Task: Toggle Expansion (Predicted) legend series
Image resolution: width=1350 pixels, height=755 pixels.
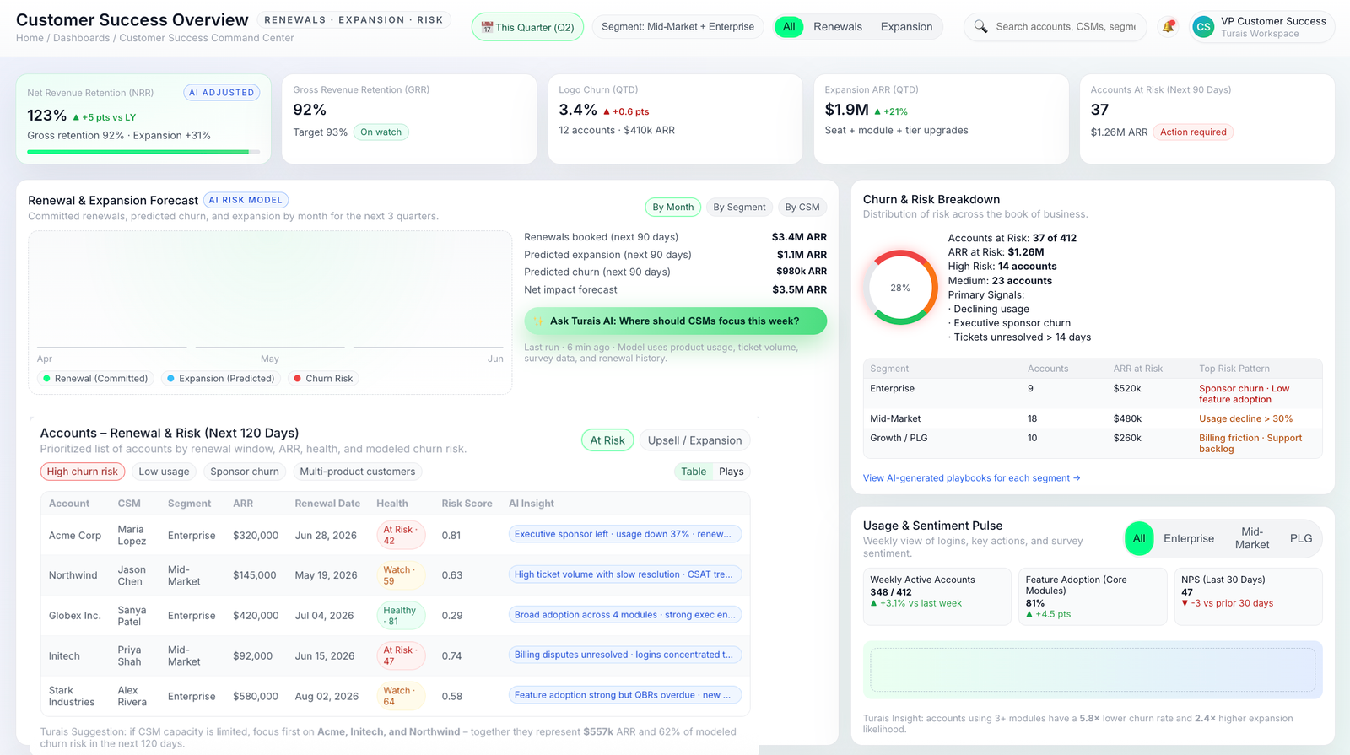Action: [x=221, y=379]
